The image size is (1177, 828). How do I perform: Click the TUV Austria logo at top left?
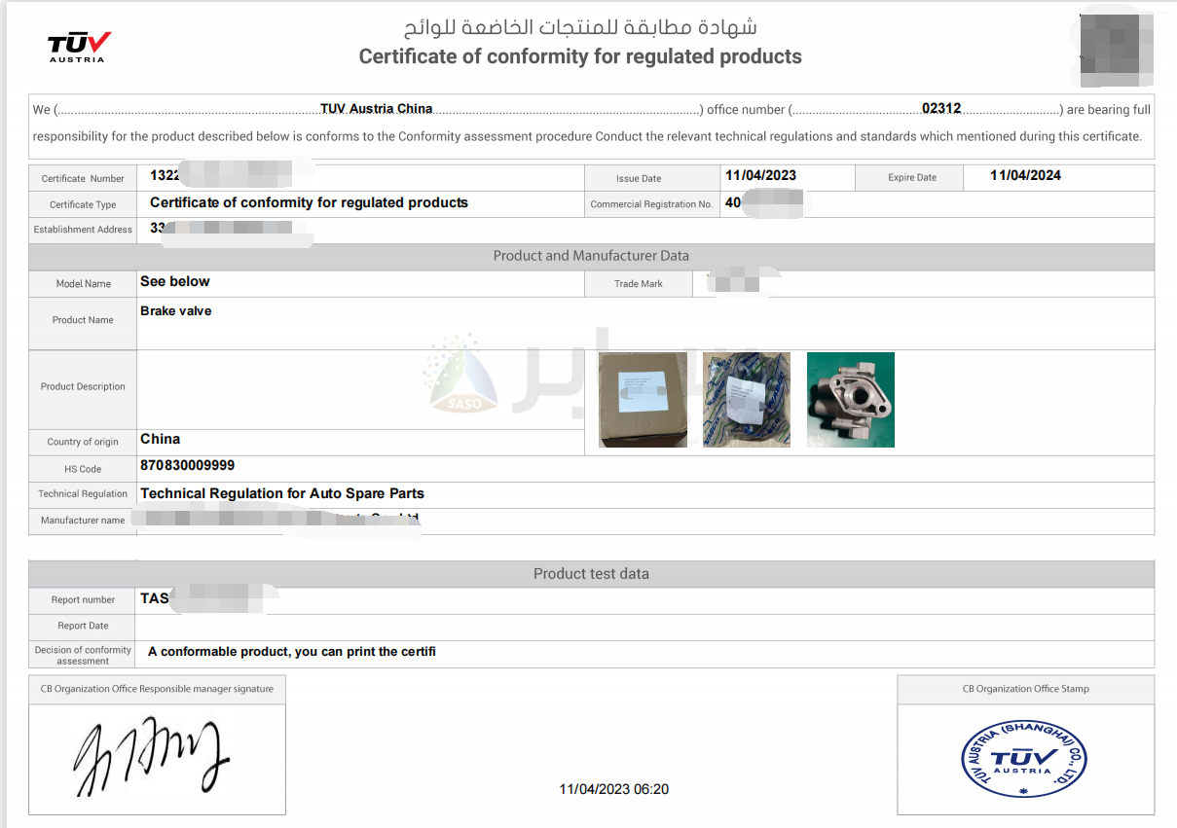79,47
